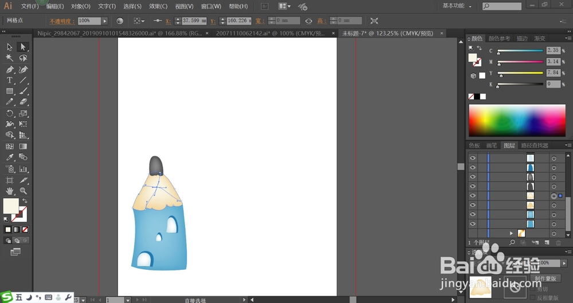The image size is (573, 303).
Task: Select the Pen tool
Action: click(10, 69)
